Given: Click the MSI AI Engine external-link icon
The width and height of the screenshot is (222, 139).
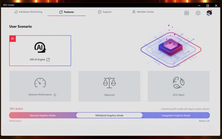Looking at the screenshot, I should click(x=48, y=60).
